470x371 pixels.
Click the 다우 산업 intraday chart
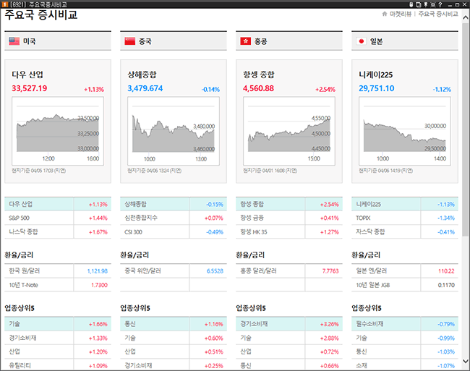pyautogui.click(x=58, y=131)
